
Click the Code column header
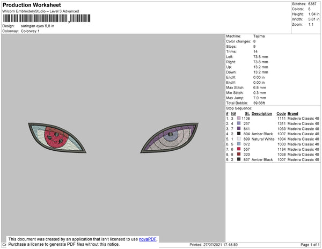pos(281,114)
